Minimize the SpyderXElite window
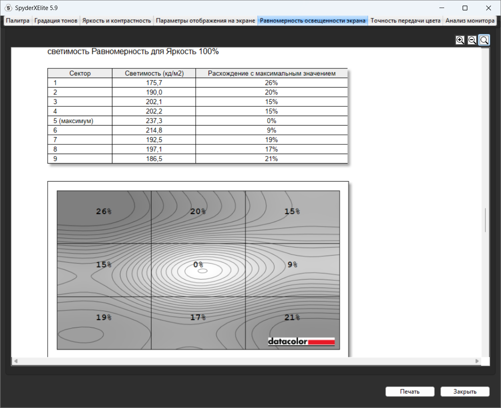The height and width of the screenshot is (408, 501). point(442,8)
